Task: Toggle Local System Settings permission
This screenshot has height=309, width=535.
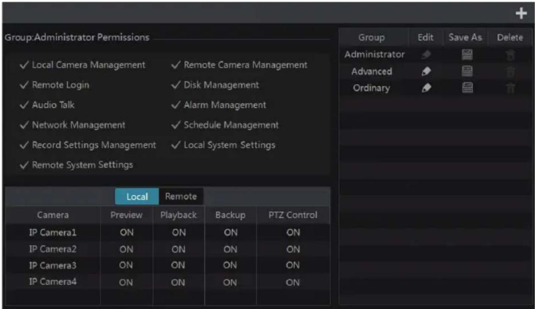Action: coord(223,145)
